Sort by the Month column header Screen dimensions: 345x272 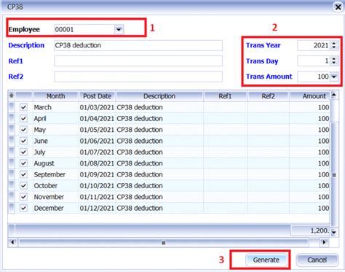56,96
